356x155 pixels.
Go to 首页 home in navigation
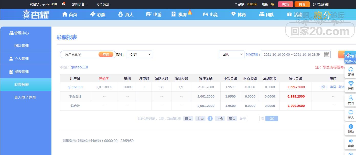[70, 15]
